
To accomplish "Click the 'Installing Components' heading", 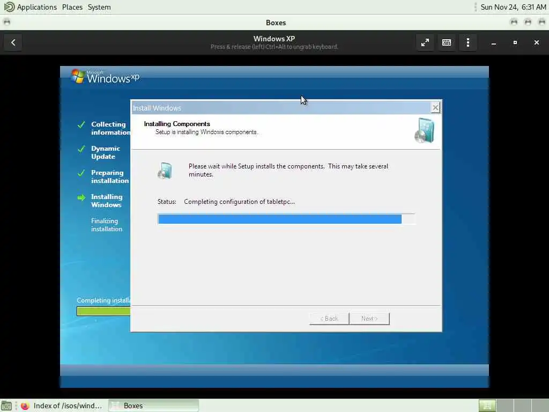I will coord(177,124).
